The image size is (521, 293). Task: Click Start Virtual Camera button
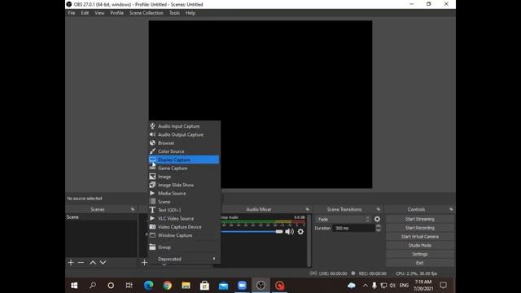coord(420,237)
